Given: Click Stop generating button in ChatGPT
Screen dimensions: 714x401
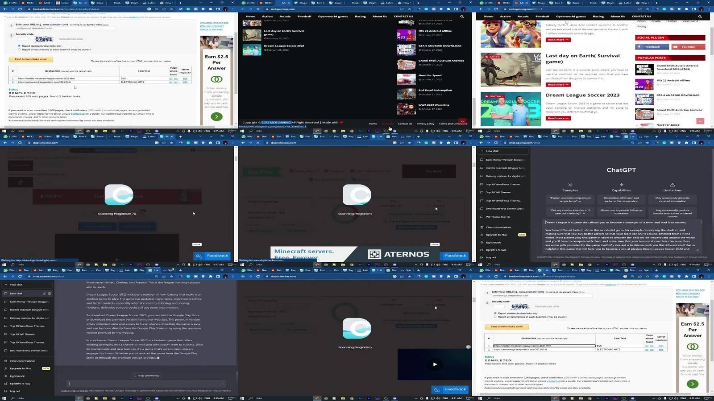Looking at the screenshot, I should pyautogui.click(x=146, y=376).
